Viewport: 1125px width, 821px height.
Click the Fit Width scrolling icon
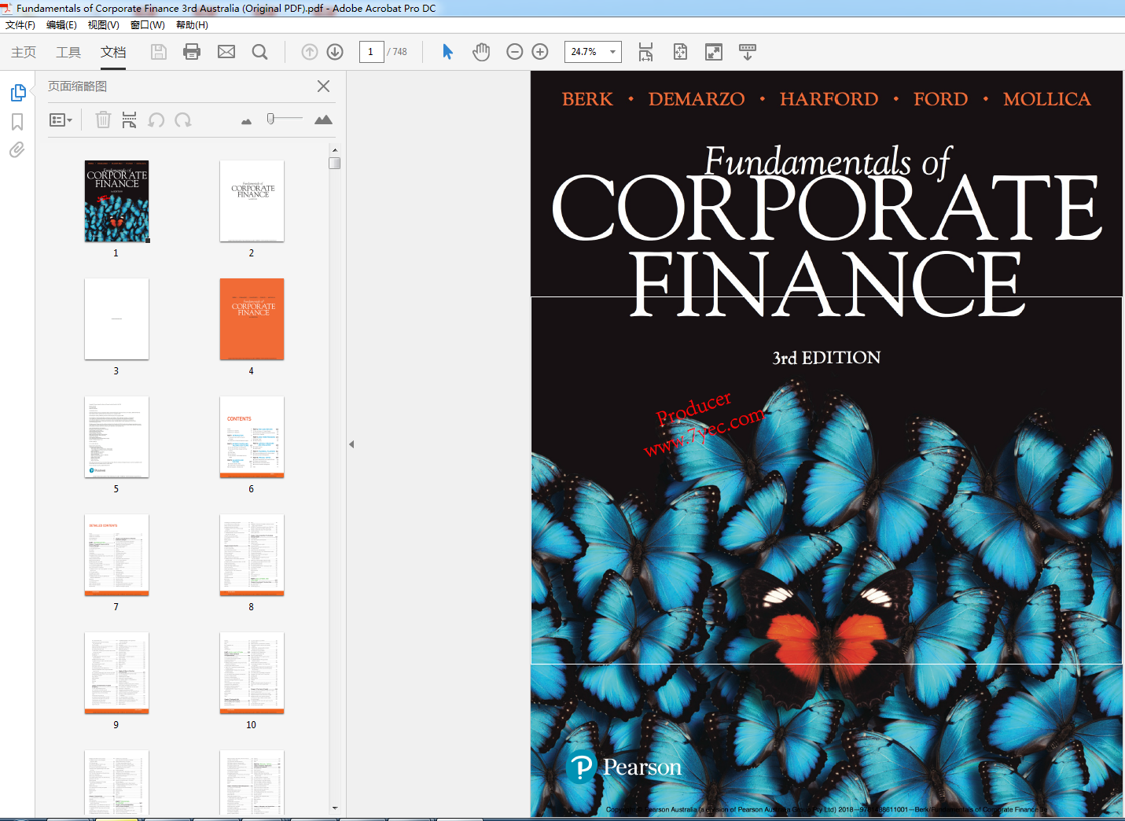645,52
